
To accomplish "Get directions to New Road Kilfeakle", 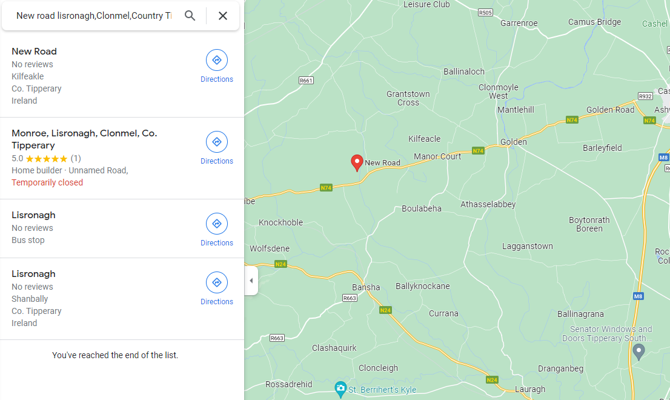I will (216, 65).
